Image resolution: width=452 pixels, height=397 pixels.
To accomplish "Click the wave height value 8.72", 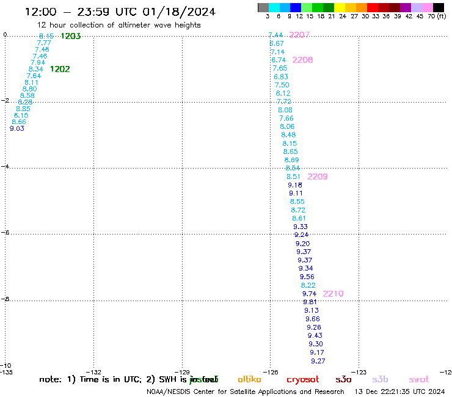I will [x=298, y=210].
